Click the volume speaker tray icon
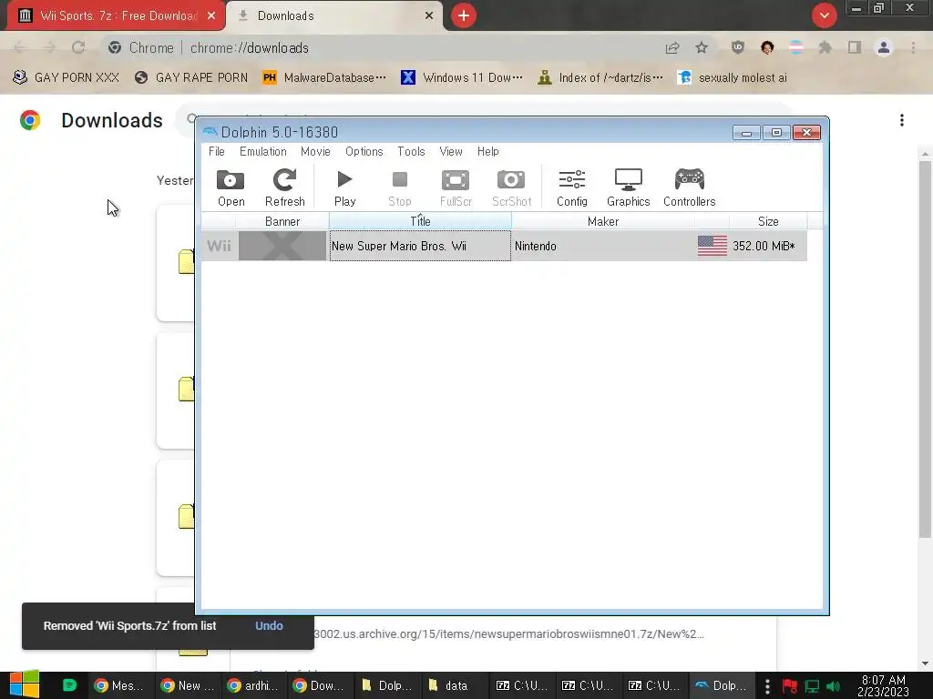933x699 pixels. tap(833, 686)
